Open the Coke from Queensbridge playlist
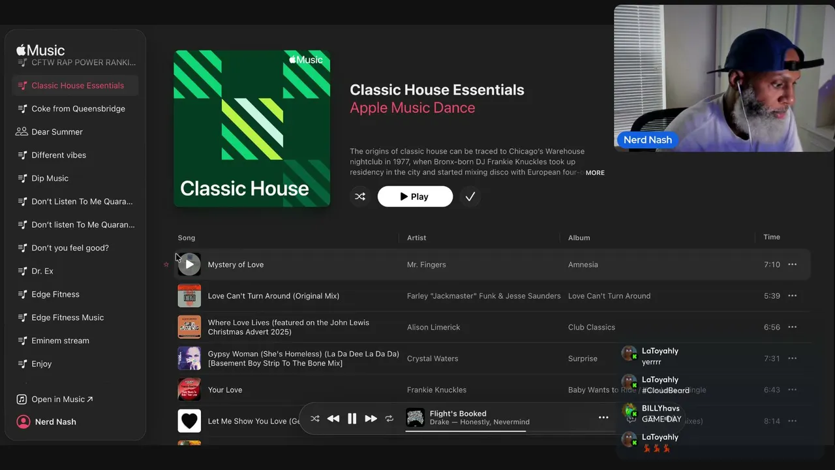 point(75,108)
